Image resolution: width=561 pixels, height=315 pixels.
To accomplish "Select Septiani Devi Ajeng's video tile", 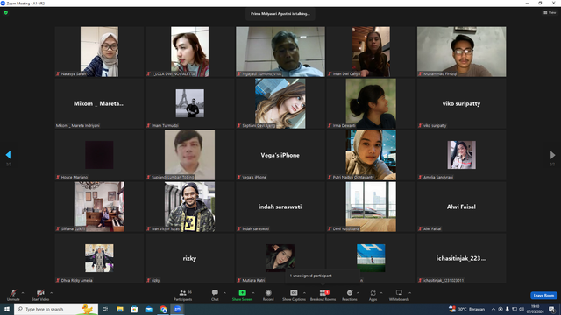I will pyautogui.click(x=280, y=103).
